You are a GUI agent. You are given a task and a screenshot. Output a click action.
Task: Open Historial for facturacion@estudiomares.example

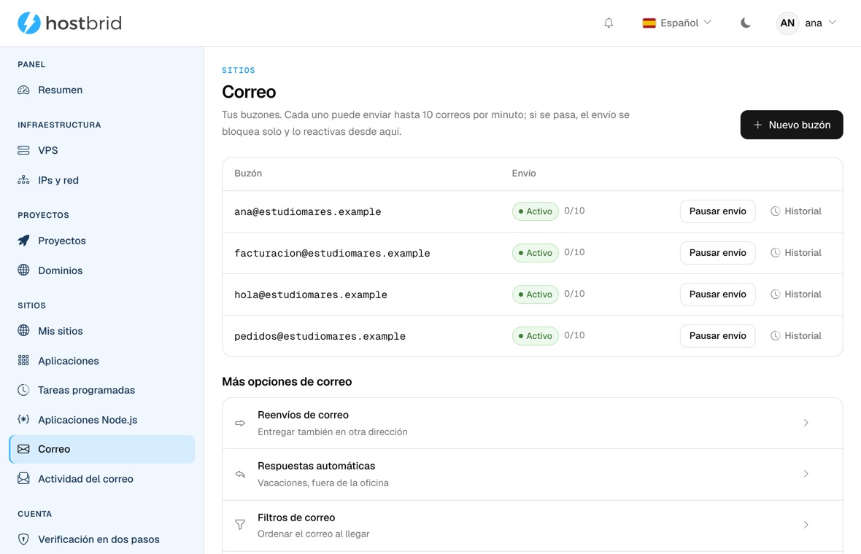coord(795,253)
